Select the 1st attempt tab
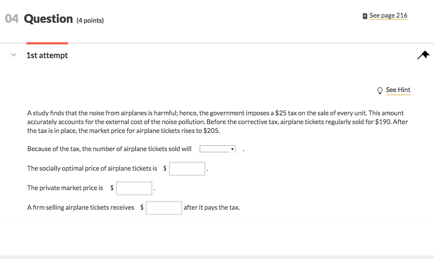The width and height of the screenshot is (434, 259). pyautogui.click(x=47, y=55)
